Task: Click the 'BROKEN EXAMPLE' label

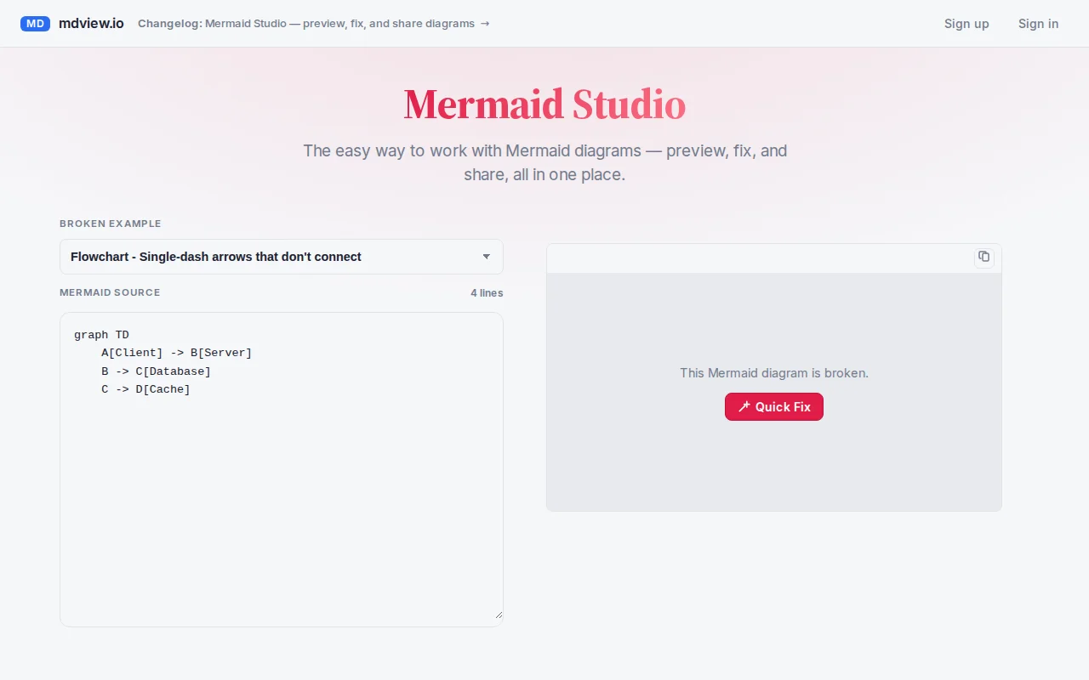Action: pos(111,224)
